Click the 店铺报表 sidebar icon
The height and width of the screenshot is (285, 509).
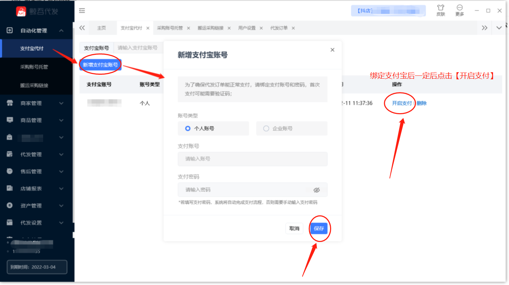[x=10, y=188]
